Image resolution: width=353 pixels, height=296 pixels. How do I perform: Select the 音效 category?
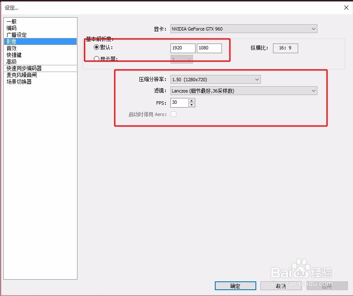click(11, 48)
